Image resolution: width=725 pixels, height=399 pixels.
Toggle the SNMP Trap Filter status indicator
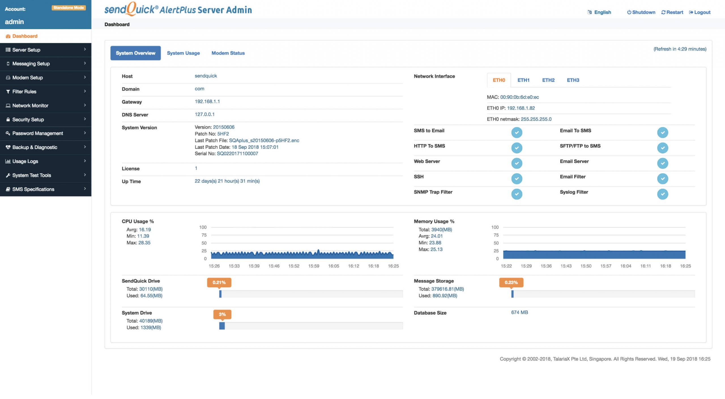pyautogui.click(x=517, y=194)
